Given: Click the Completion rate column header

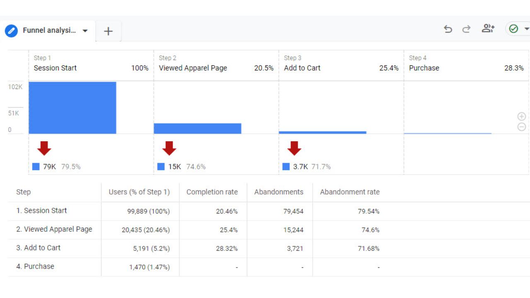Looking at the screenshot, I should [212, 192].
